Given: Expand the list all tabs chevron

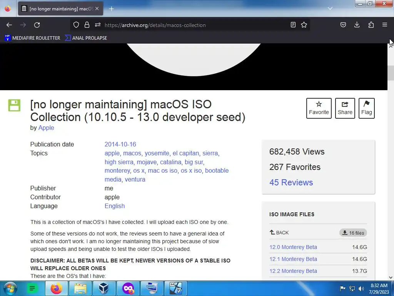Looking at the screenshot, I should (330, 8).
